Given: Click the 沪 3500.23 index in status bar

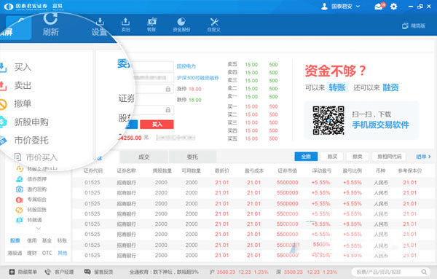Looking at the screenshot, I should point(239,272).
